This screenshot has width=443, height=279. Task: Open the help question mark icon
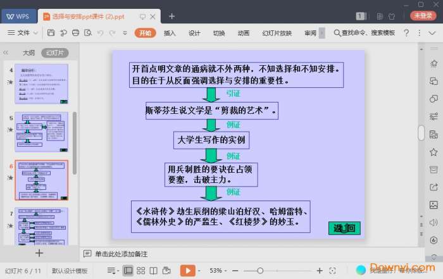(x=406, y=33)
